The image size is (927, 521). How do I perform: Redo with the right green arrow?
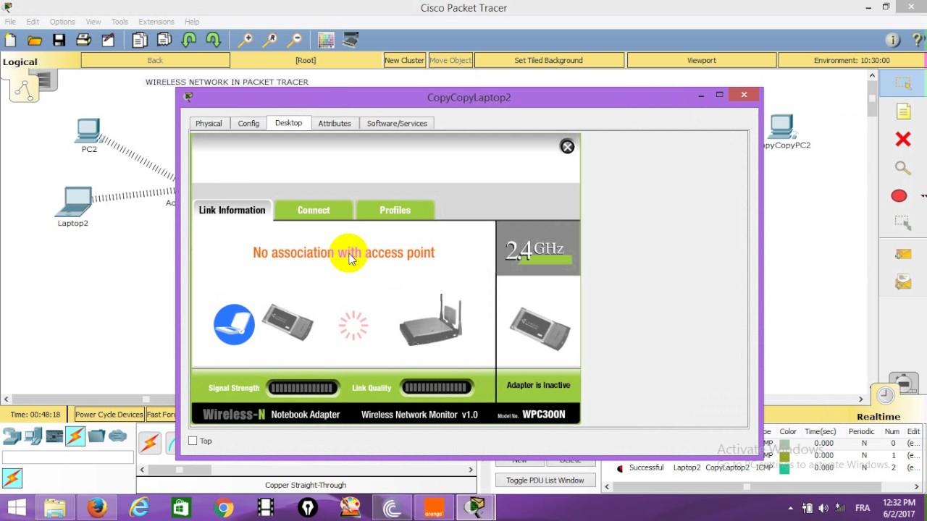point(214,41)
